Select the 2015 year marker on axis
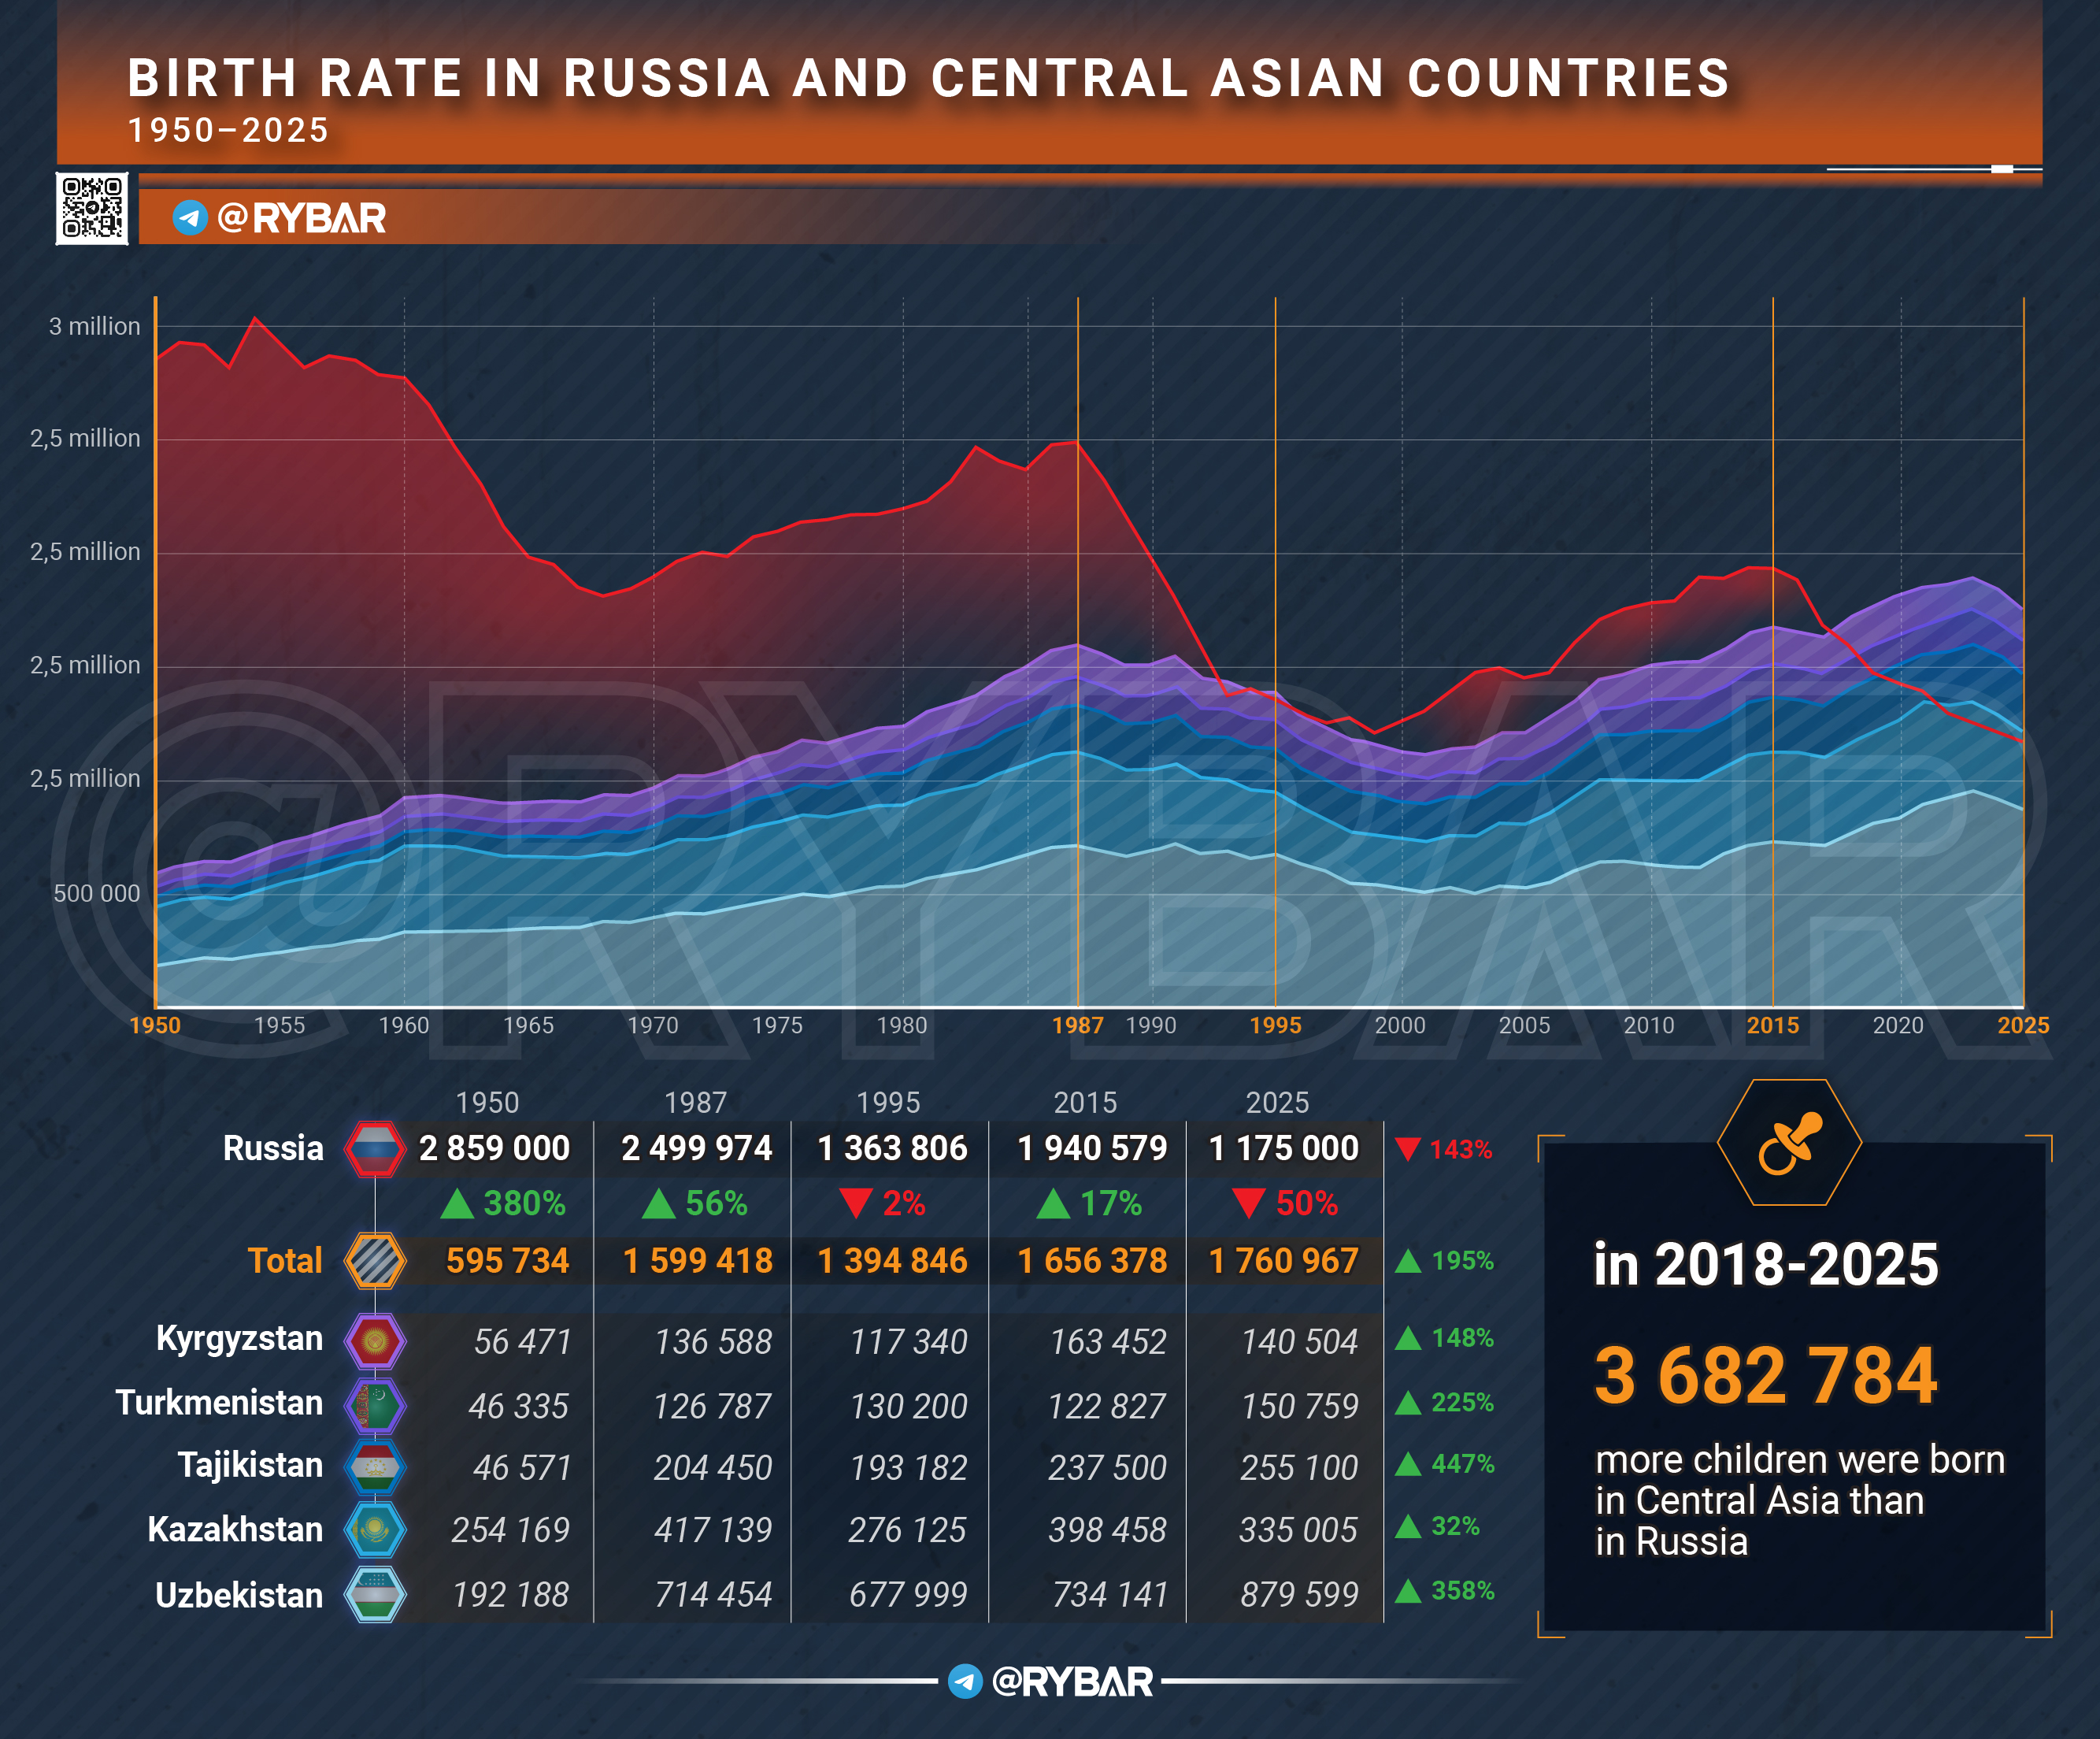The width and height of the screenshot is (2100, 1739). (1772, 1025)
